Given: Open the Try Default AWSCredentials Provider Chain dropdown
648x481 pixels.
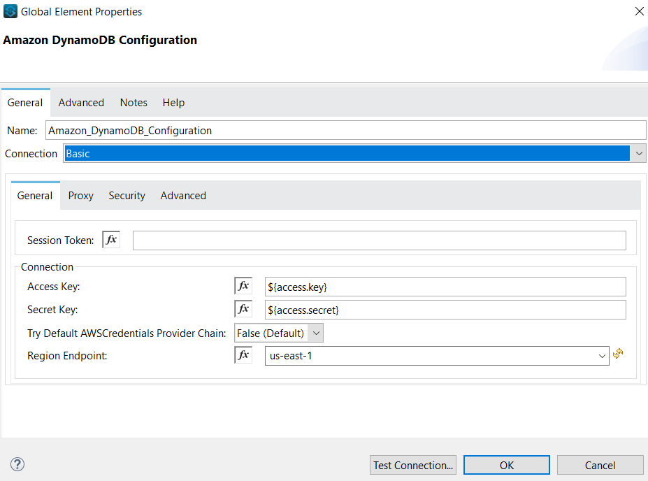Looking at the screenshot, I should (x=315, y=333).
